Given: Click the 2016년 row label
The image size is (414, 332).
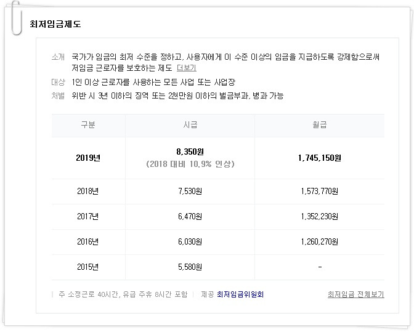Looking at the screenshot, I should click(x=88, y=241).
